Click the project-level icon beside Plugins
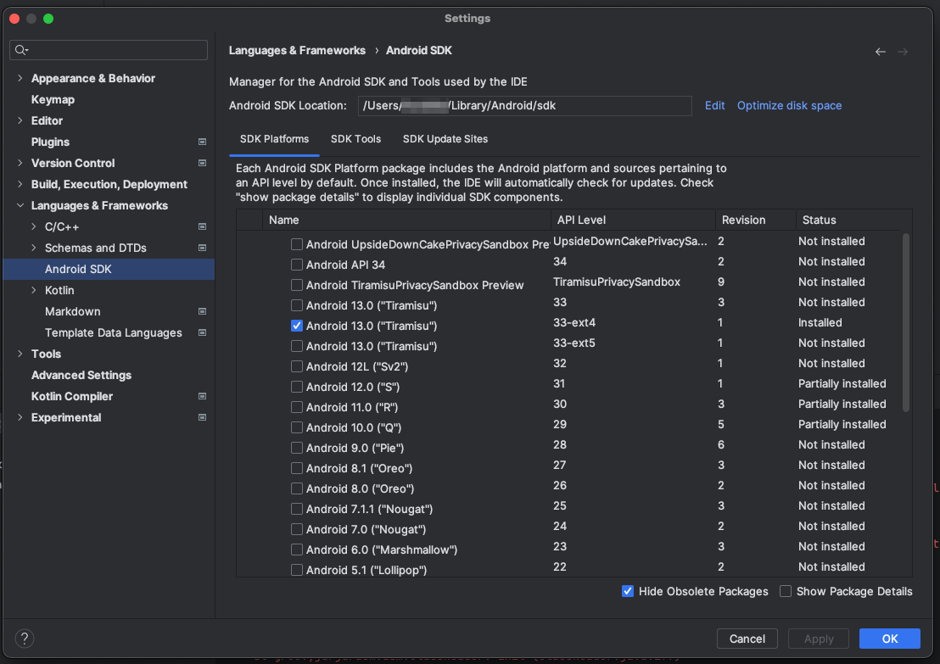 coord(202,142)
